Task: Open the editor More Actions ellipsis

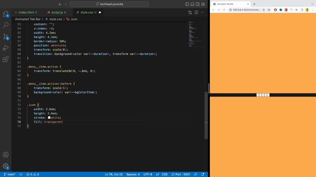Action: [x=202, y=12]
